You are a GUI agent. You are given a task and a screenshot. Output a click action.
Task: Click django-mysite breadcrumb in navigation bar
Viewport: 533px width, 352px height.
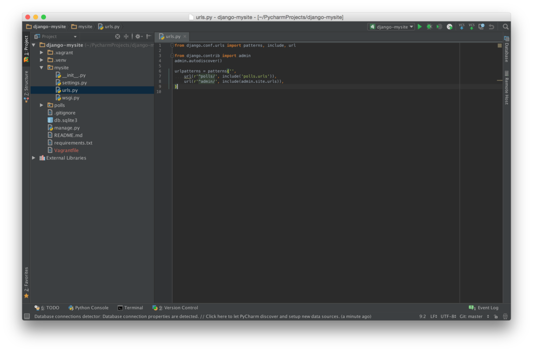click(46, 27)
